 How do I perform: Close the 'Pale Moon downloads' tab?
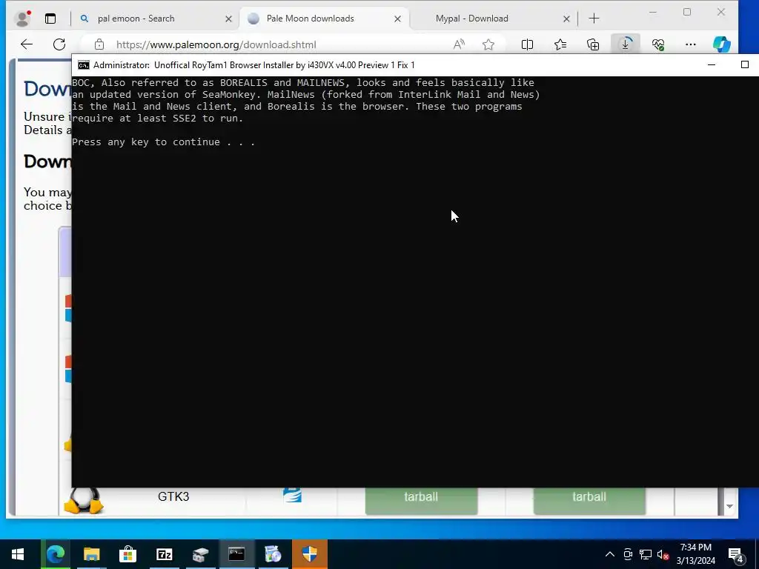397,19
